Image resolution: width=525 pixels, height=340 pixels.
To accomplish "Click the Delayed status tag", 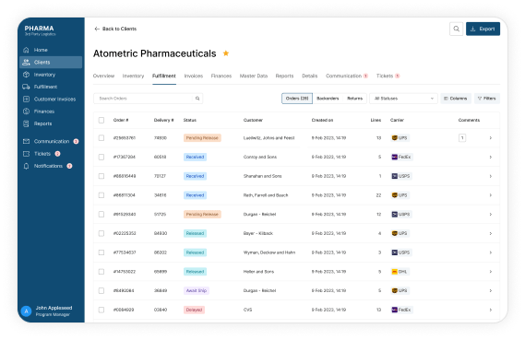I will tap(194, 310).
